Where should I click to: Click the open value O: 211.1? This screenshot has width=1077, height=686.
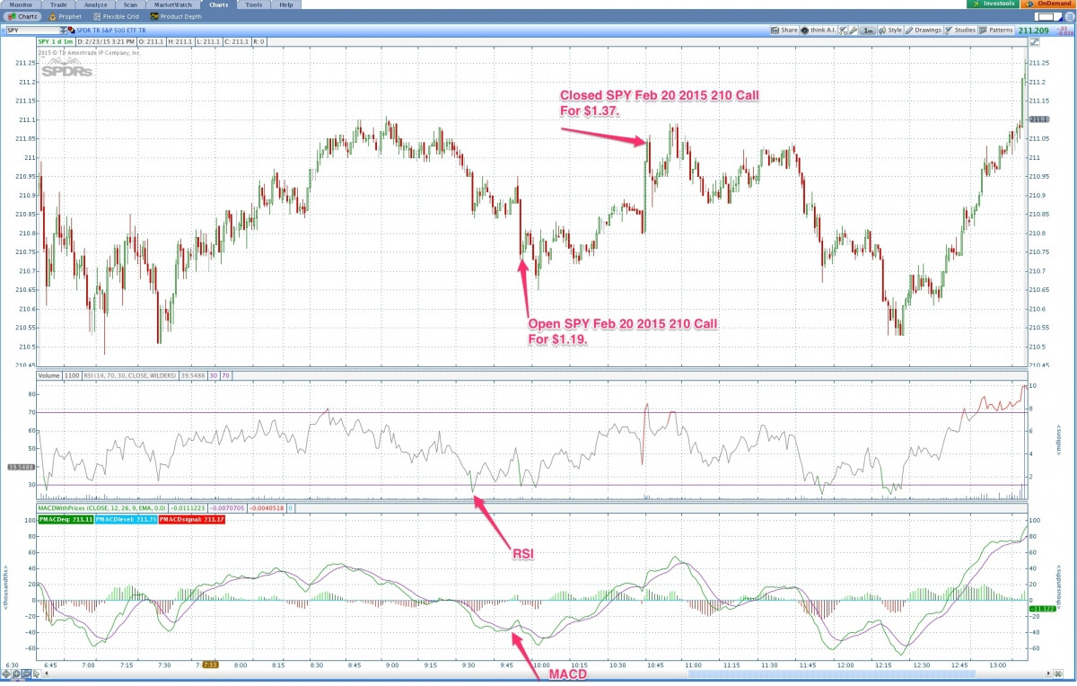tap(152, 41)
